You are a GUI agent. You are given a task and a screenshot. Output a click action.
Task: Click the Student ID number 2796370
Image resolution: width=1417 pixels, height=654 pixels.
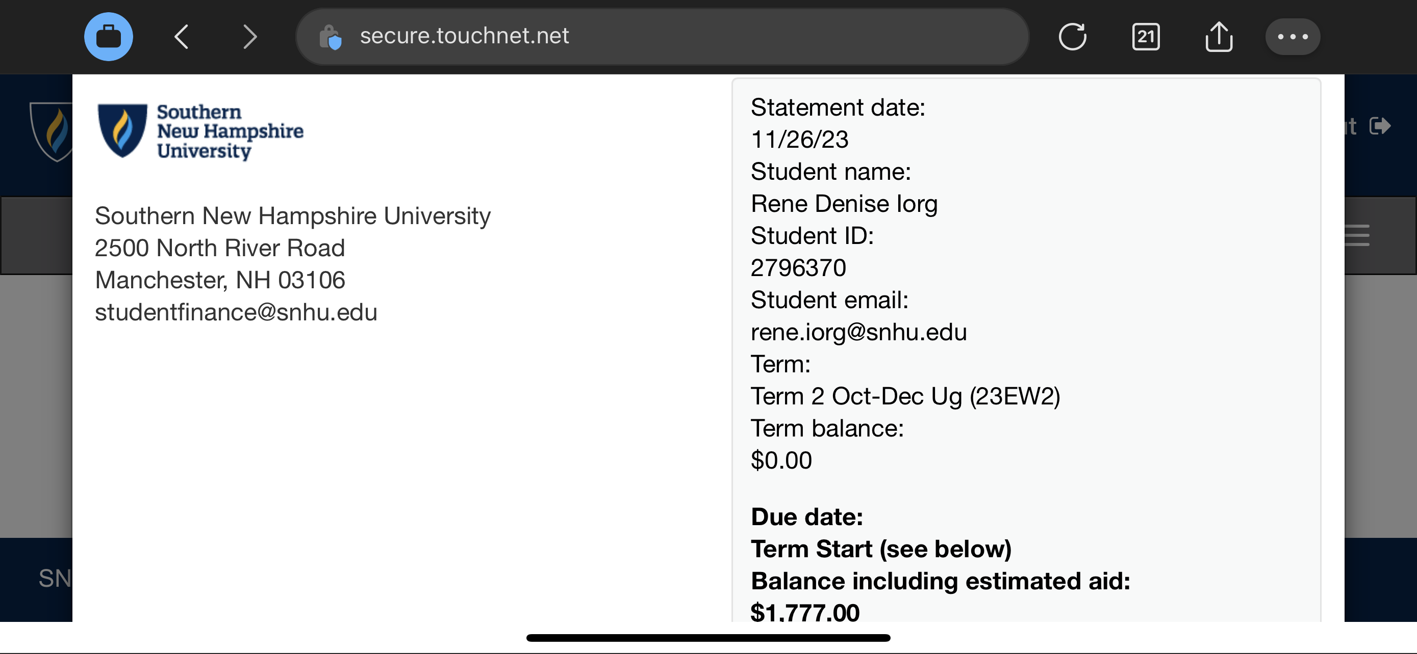(798, 268)
